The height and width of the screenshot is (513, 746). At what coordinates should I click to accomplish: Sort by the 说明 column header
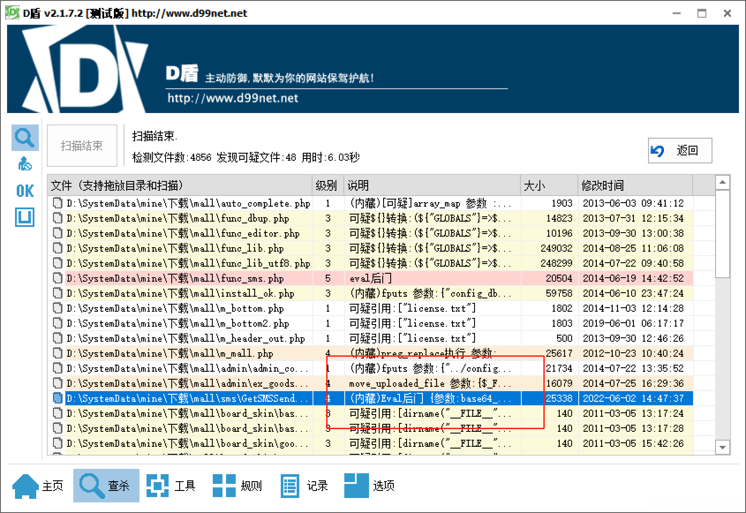432,185
